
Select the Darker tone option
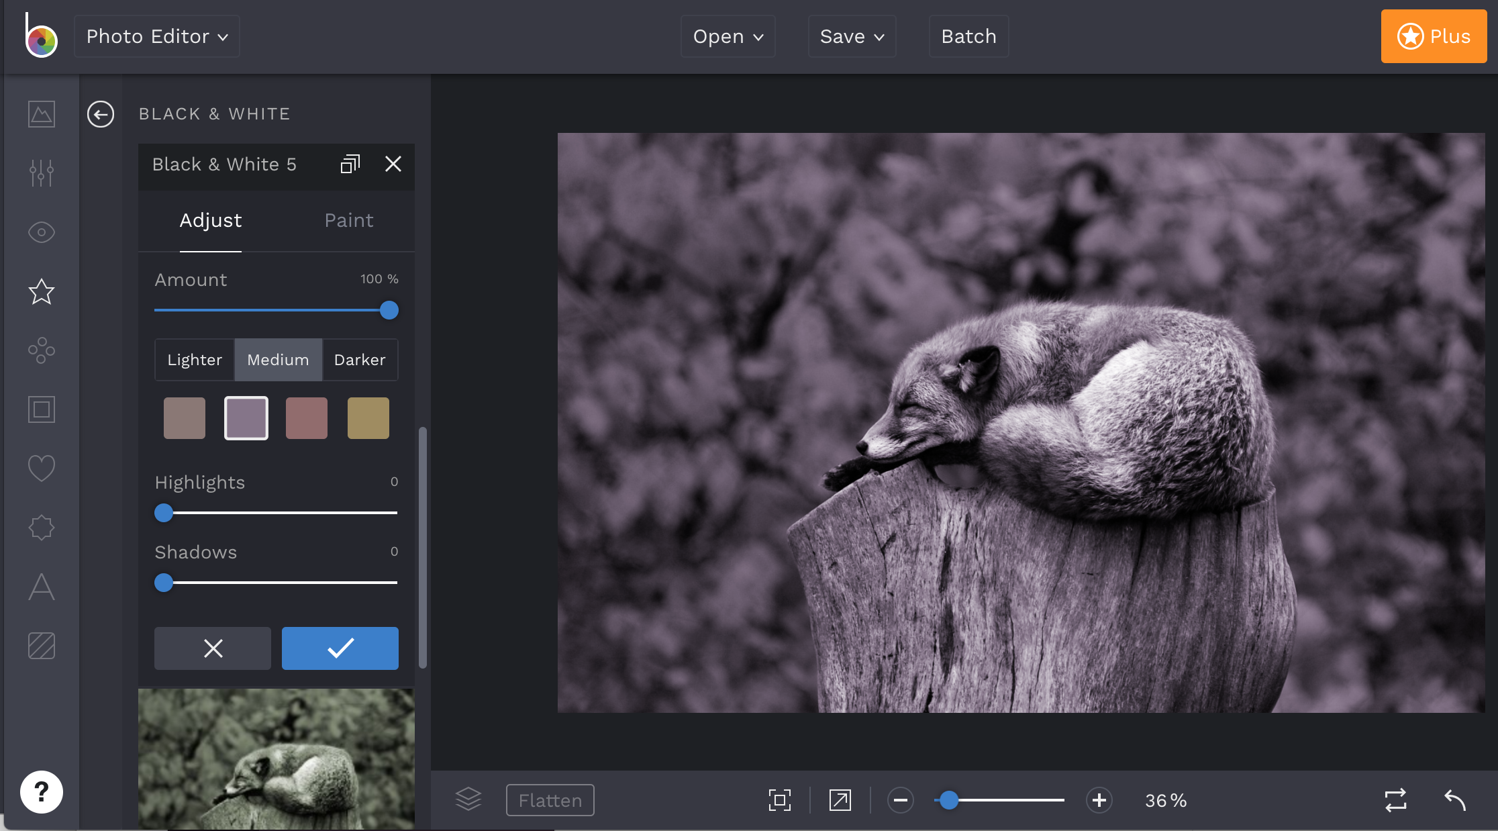click(360, 360)
